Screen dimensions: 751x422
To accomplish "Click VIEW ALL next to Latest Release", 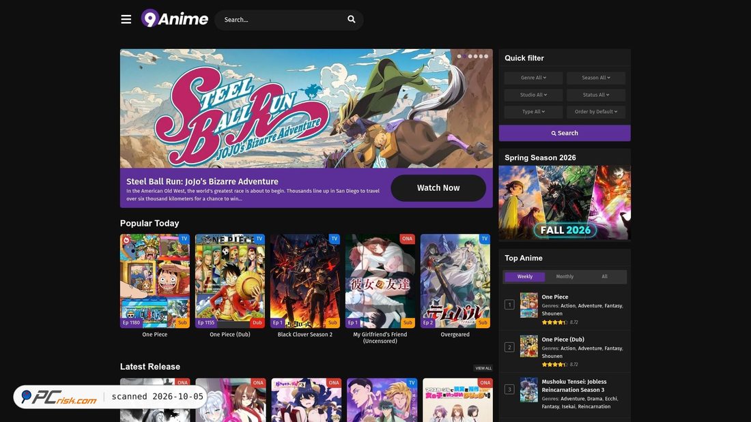I will (483, 368).
